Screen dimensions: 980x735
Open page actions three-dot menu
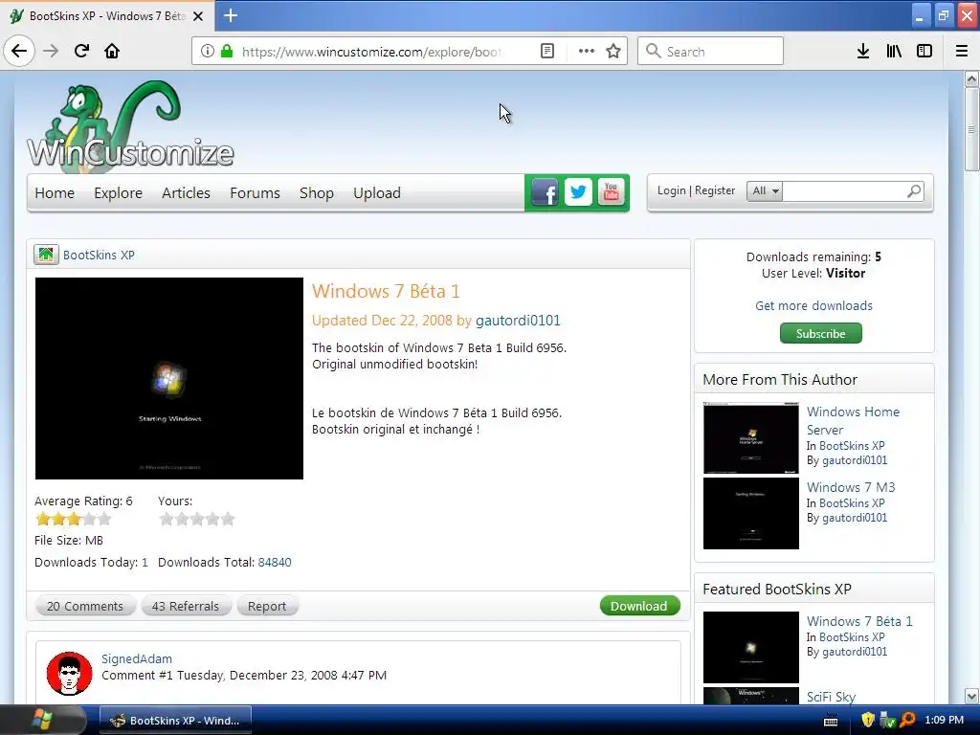[587, 52]
